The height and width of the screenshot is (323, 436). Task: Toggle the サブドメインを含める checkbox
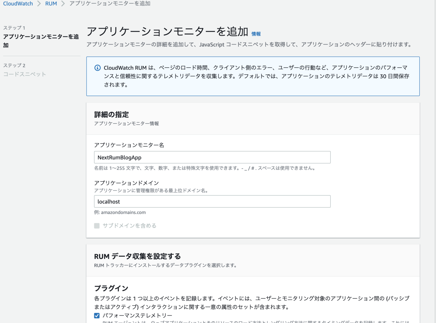click(97, 226)
